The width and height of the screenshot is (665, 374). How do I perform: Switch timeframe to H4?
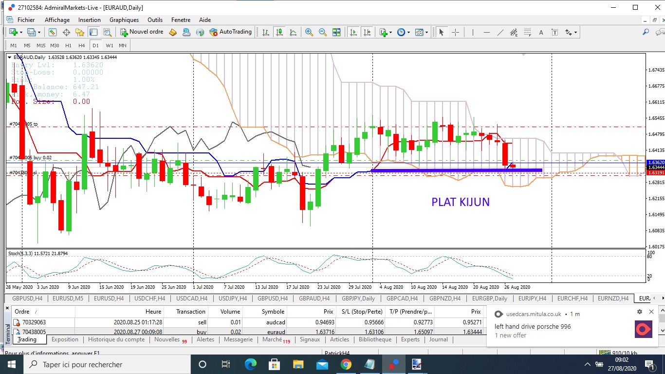81,45
